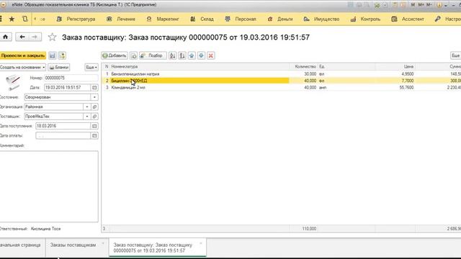461x259 pixels.
Task: Expand the Организация dropdown arrow
Action: coord(86,107)
